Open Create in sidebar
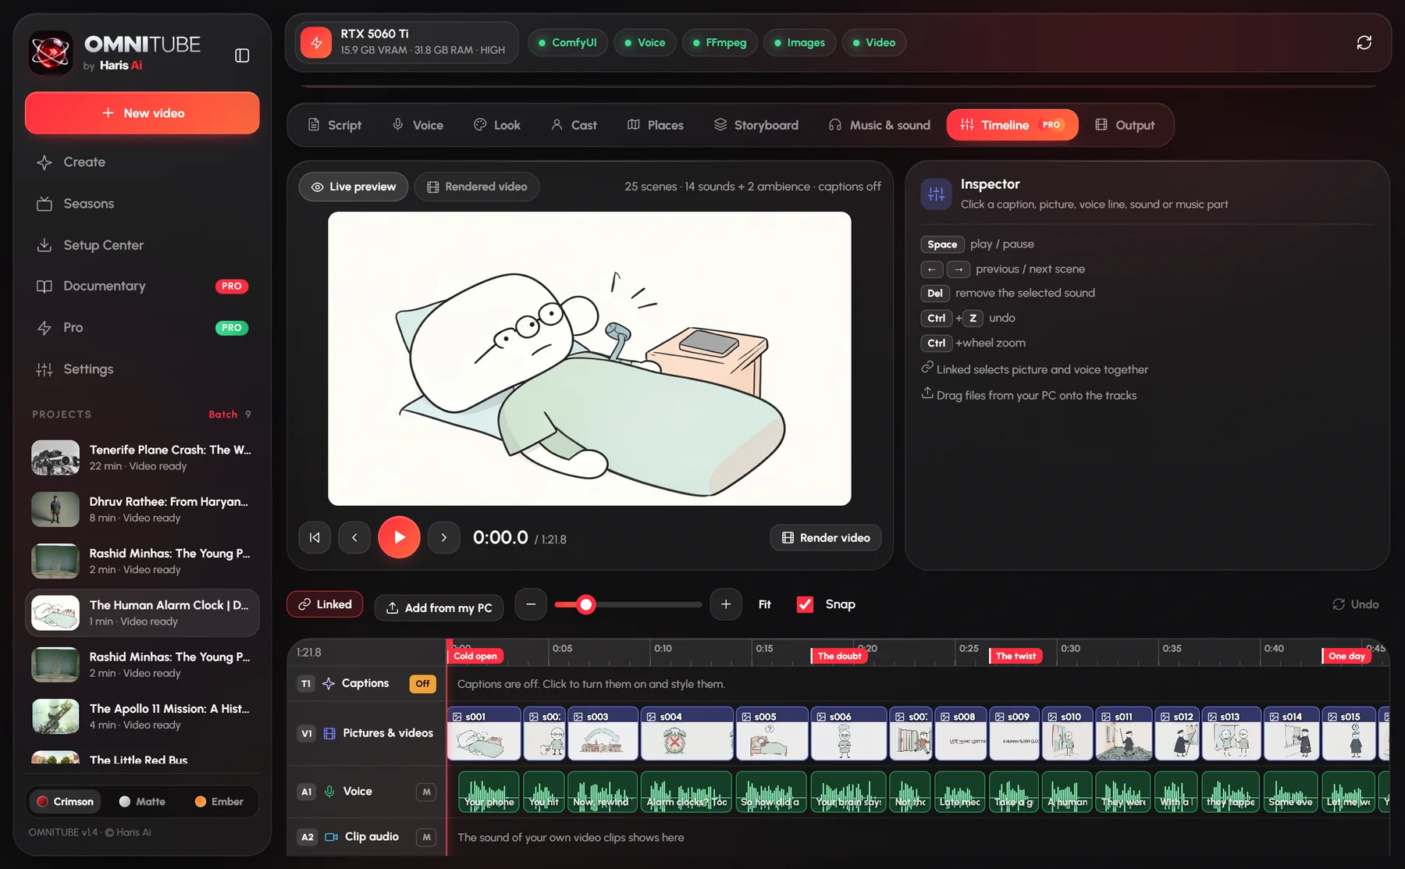 142,162
